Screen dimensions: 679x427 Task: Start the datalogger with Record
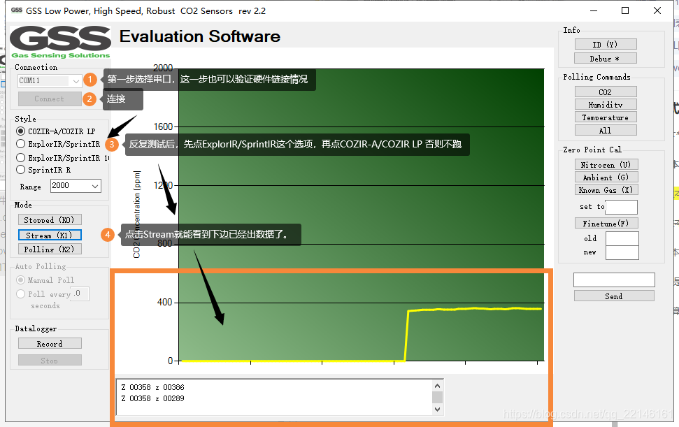click(50, 344)
